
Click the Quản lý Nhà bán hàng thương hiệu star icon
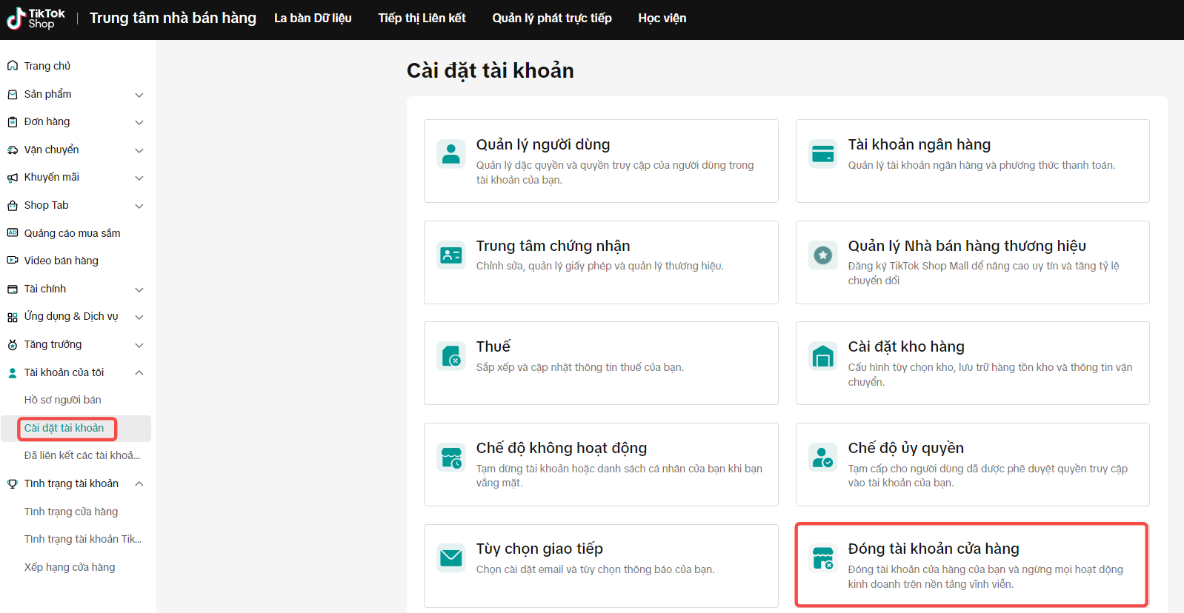click(x=823, y=255)
